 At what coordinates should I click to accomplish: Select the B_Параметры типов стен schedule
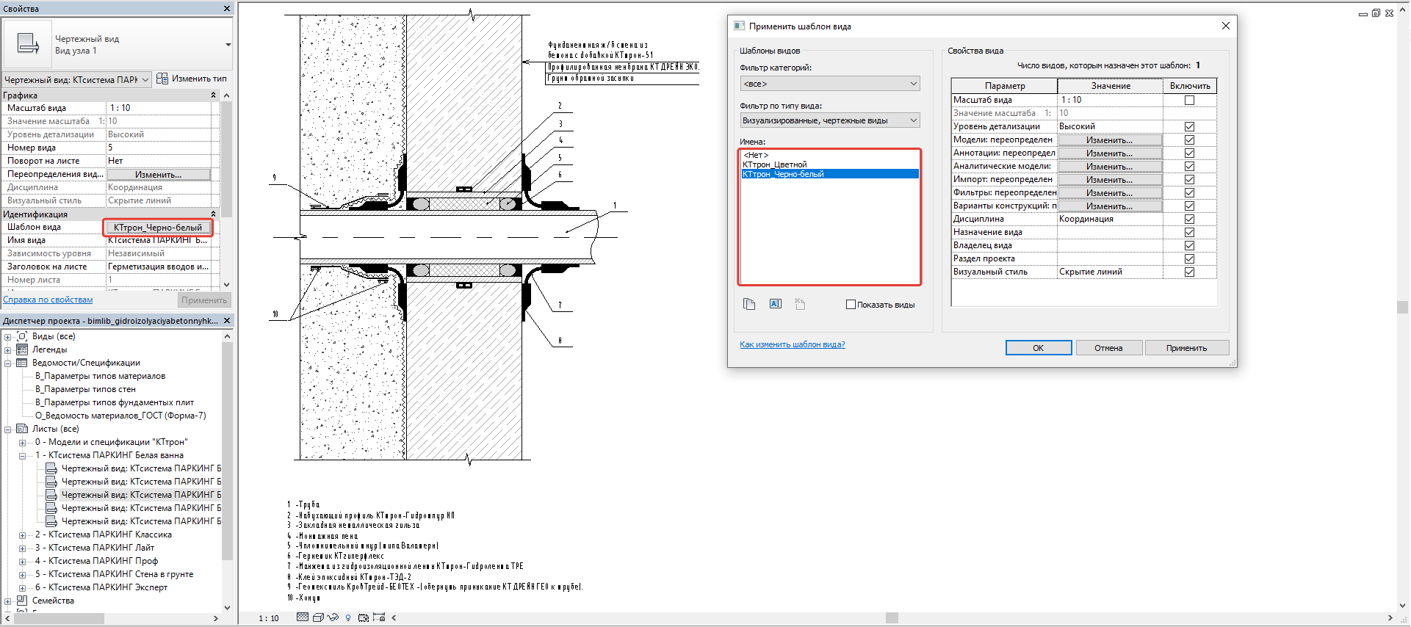click(85, 389)
